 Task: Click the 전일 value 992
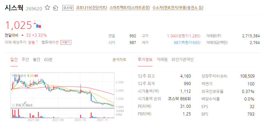[133, 36]
